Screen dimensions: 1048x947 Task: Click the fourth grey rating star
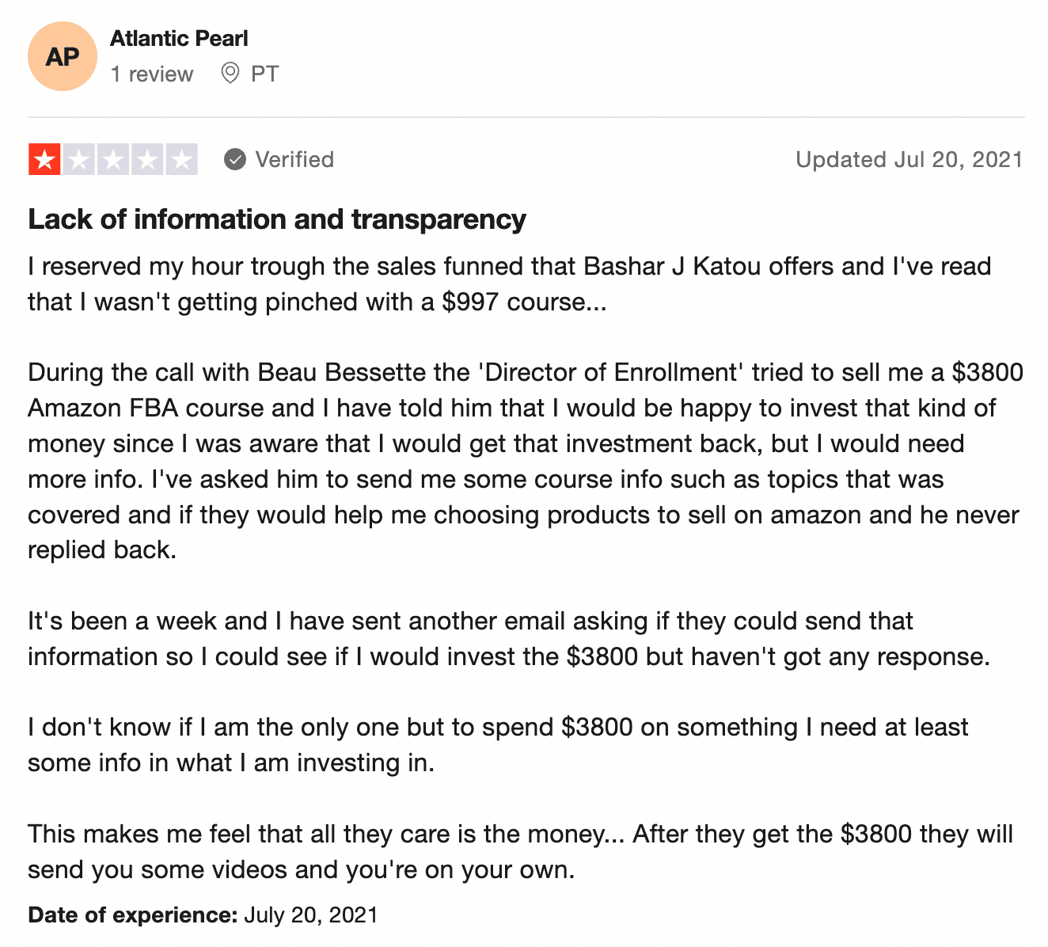point(147,160)
